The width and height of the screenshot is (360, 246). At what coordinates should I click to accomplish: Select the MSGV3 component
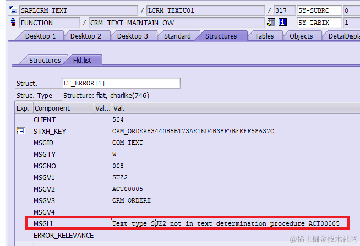click(44, 200)
